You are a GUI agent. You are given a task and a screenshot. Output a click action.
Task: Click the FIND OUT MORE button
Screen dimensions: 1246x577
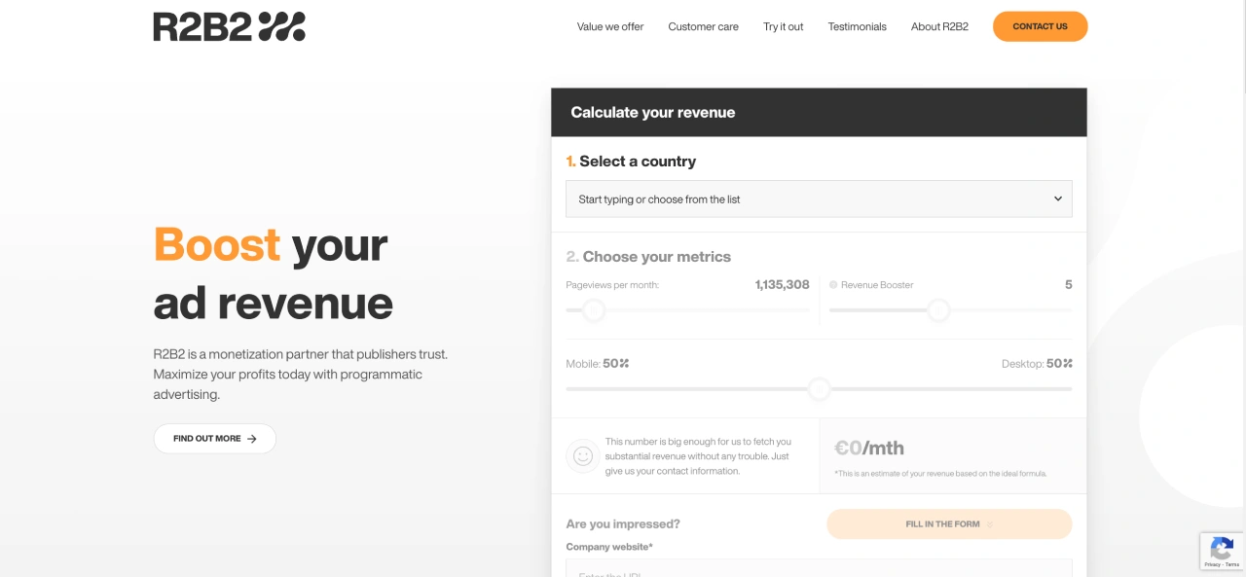215,439
